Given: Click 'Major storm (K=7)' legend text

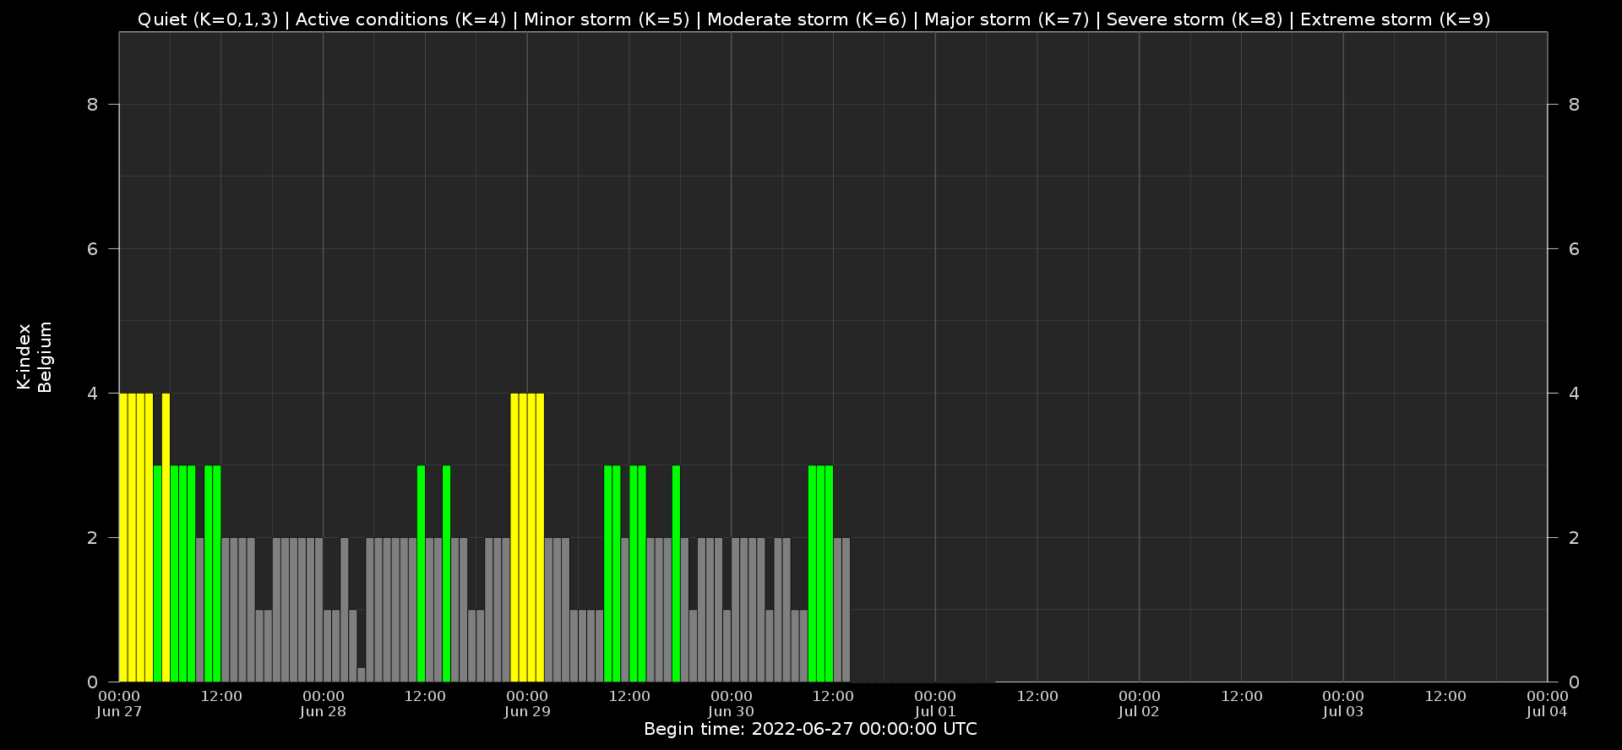Looking at the screenshot, I should (1007, 19).
